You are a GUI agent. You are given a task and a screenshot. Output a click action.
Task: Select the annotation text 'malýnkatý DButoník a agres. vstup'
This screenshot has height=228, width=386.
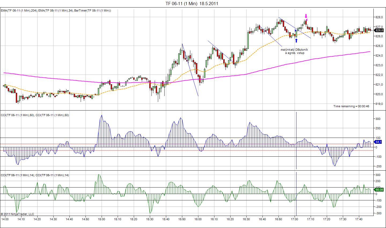[295, 51]
